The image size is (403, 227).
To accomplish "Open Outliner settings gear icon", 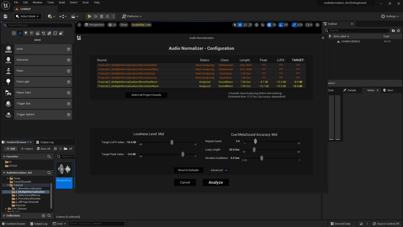I will [398, 31].
